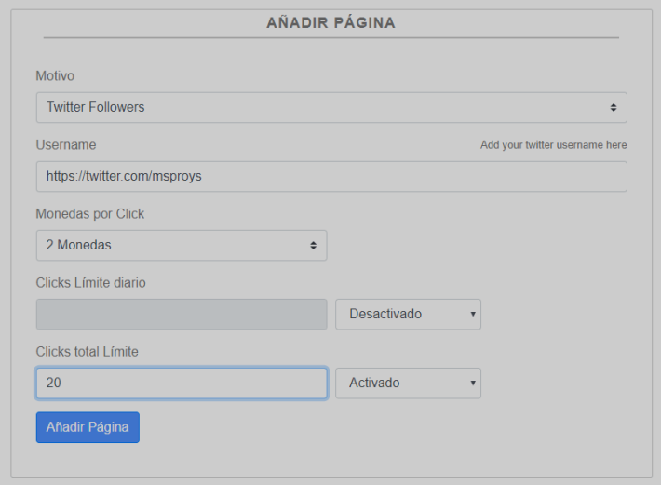Select the Twitter Followers text in Motivo
Viewport: 661px width, 485px height.
[x=96, y=107]
